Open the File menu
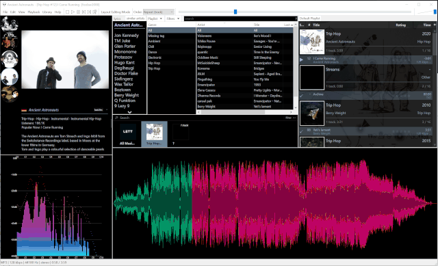 5,12
